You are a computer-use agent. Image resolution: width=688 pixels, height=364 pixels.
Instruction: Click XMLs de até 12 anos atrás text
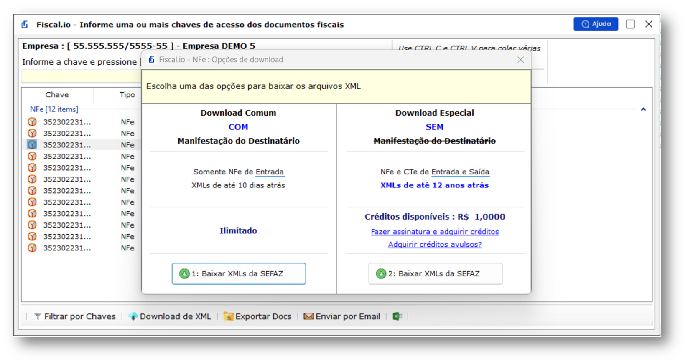[x=435, y=185]
